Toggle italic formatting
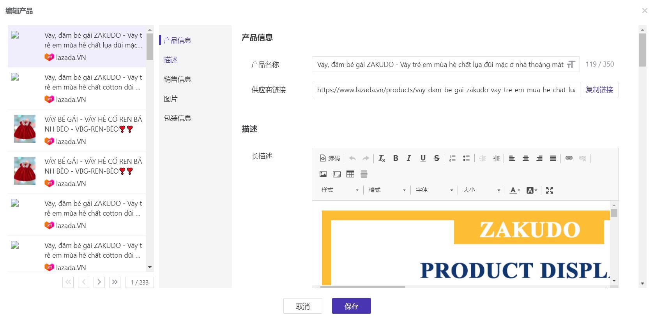The width and height of the screenshot is (654, 323). [409, 158]
